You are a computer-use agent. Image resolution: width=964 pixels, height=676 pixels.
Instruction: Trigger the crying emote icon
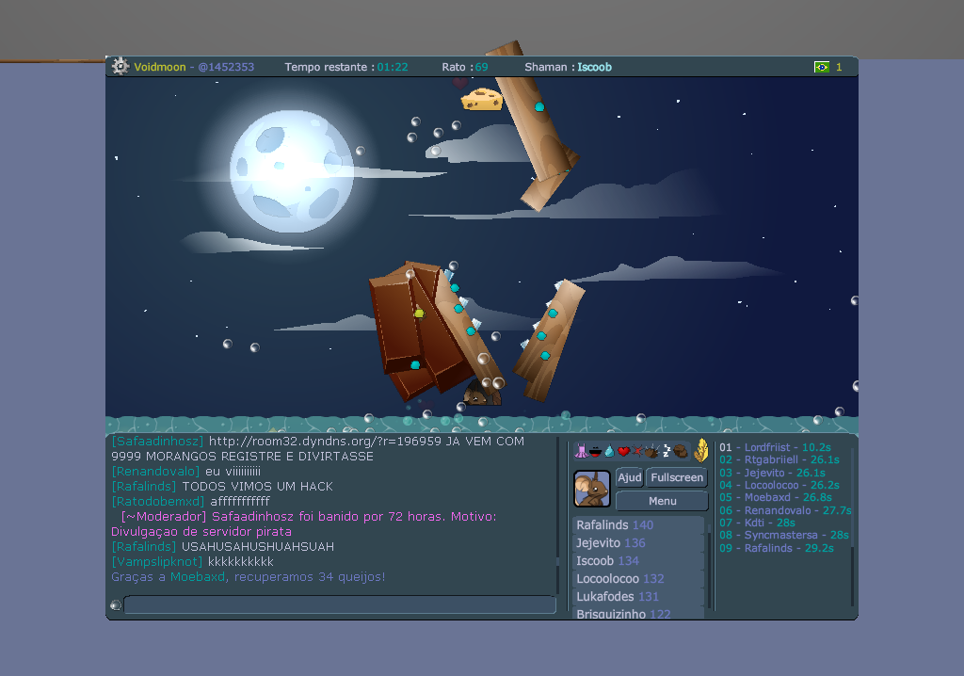pos(609,450)
